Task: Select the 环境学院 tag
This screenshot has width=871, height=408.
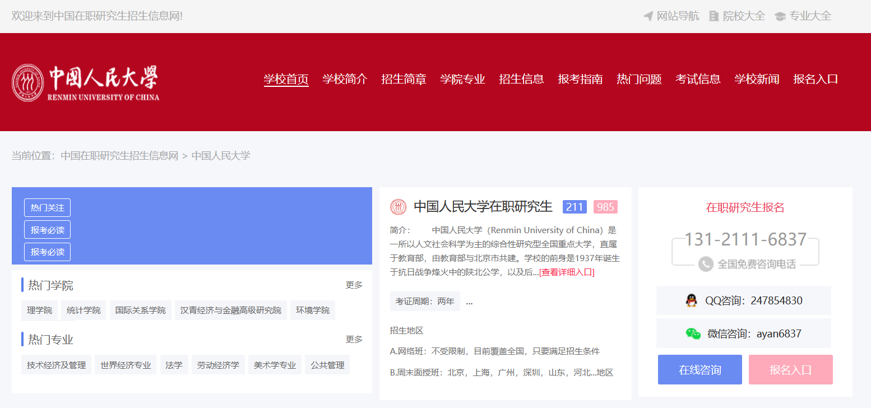Action: point(313,310)
